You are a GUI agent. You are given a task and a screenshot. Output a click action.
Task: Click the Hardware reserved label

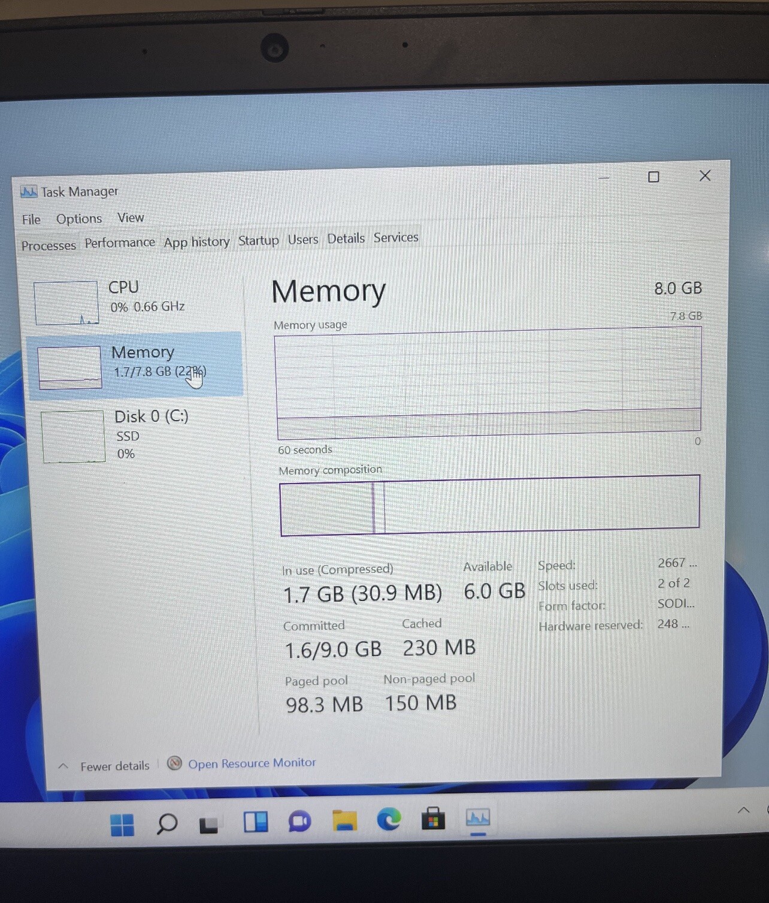click(x=590, y=626)
